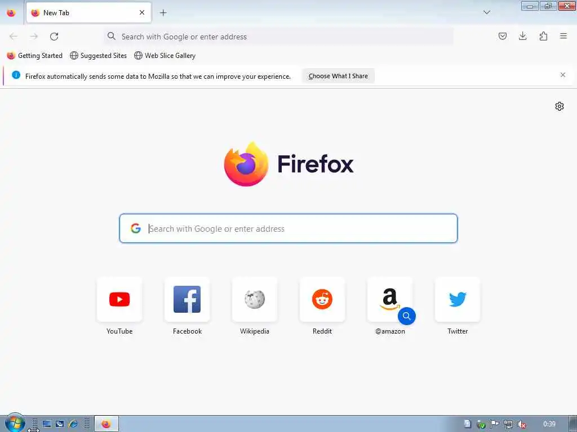
Task: Open Suggested Sites bookmark
Action: click(99, 56)
